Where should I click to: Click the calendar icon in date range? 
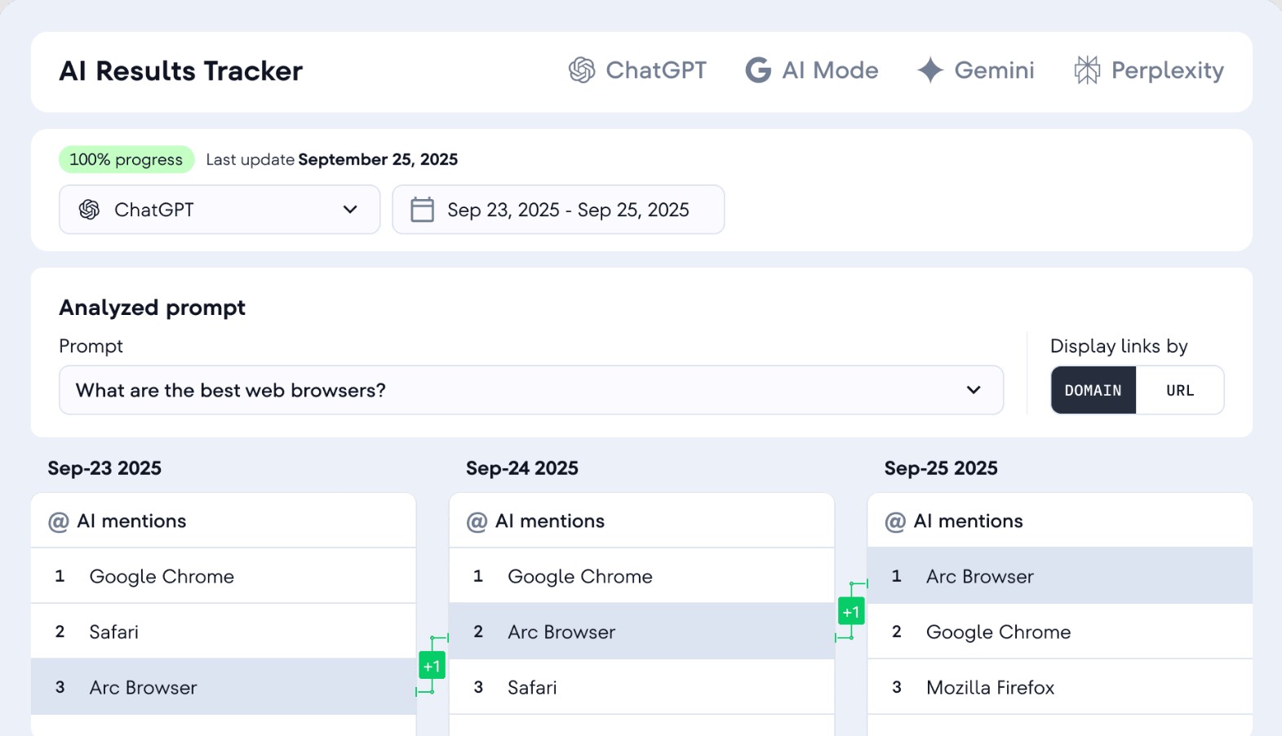tap(422, 210)
